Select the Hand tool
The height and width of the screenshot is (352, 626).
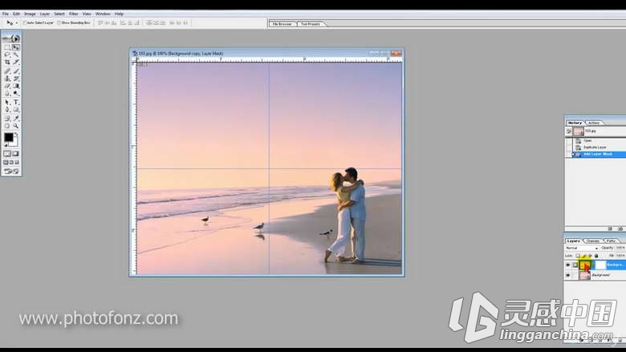point(6,126)
